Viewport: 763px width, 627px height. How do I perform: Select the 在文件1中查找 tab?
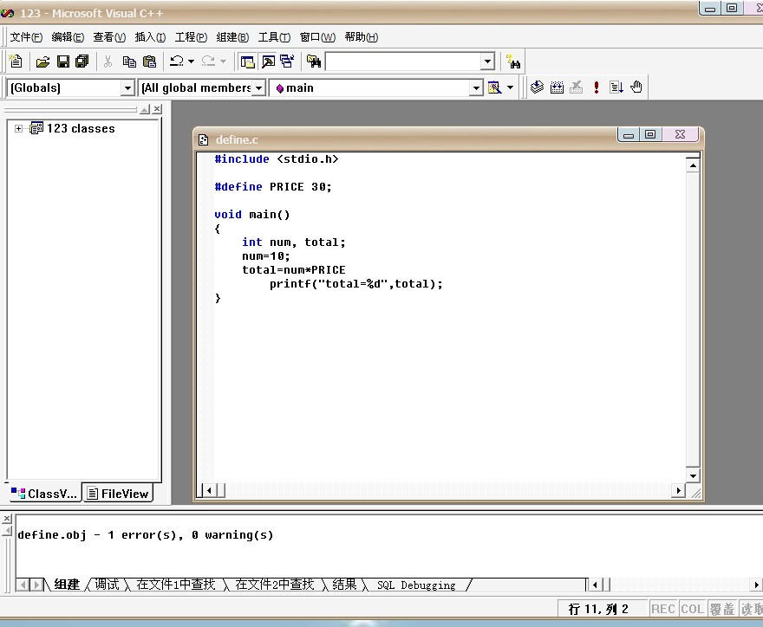click(x=175, y=585)
